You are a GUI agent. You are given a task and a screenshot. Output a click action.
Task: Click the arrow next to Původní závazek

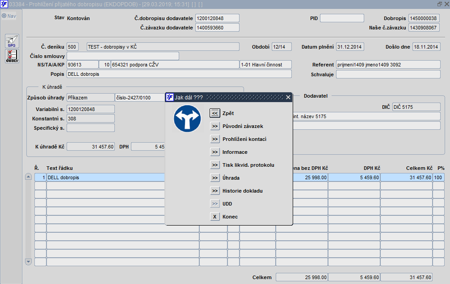(214, 126)
